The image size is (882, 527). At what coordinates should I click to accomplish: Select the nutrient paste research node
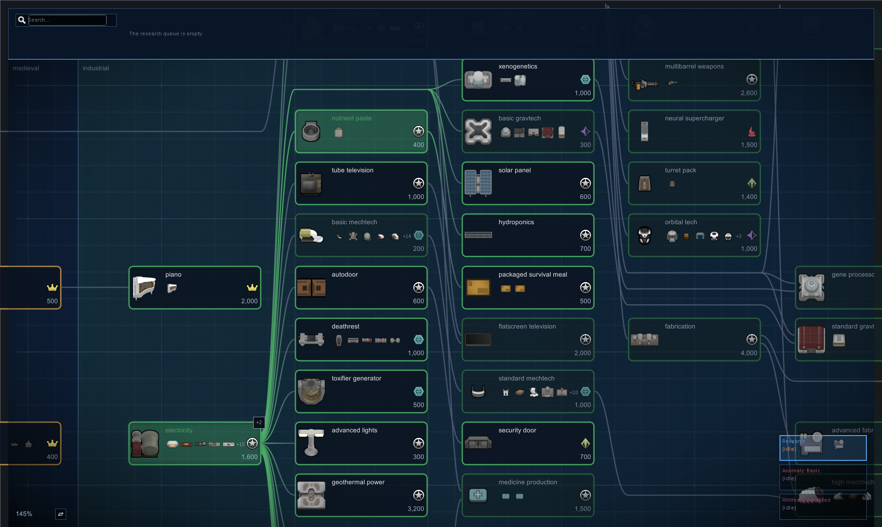click(x=361, y=131)
